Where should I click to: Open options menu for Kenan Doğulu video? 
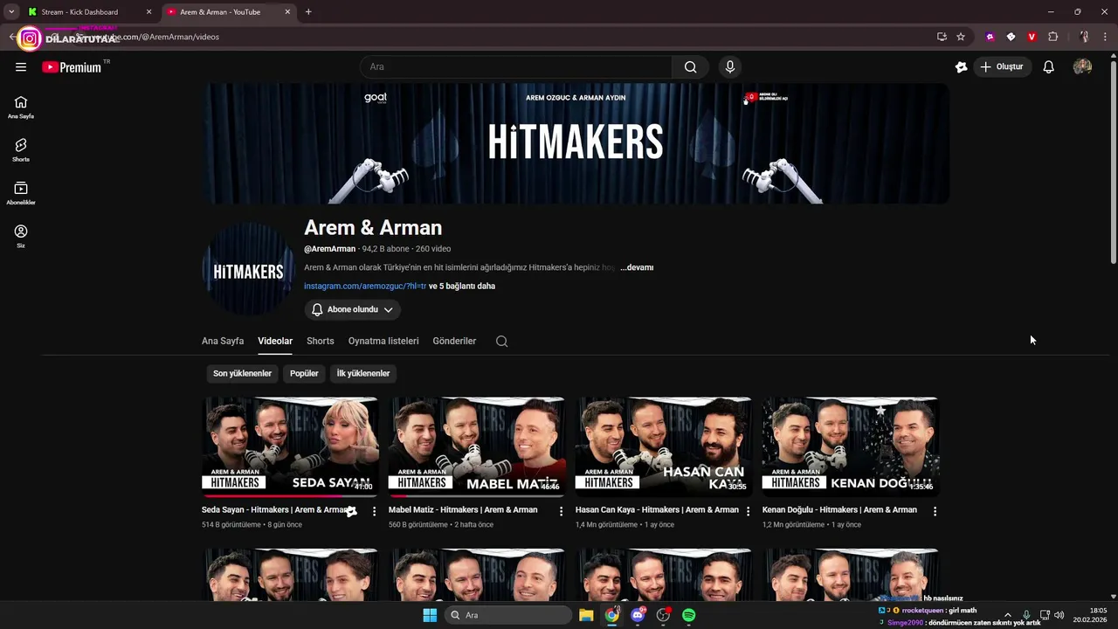[x=935, y=511]
